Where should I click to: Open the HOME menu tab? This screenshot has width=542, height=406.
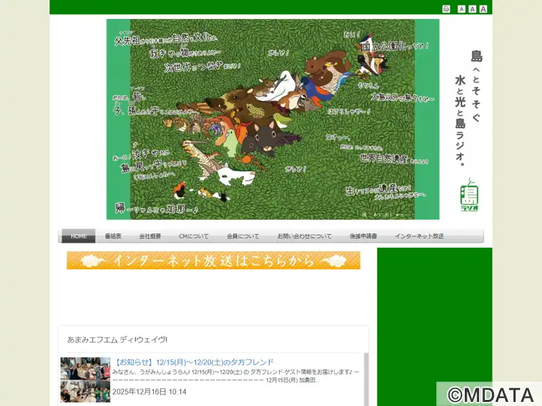pos(79,236)
